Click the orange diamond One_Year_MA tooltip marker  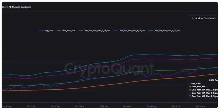(190, 86)
